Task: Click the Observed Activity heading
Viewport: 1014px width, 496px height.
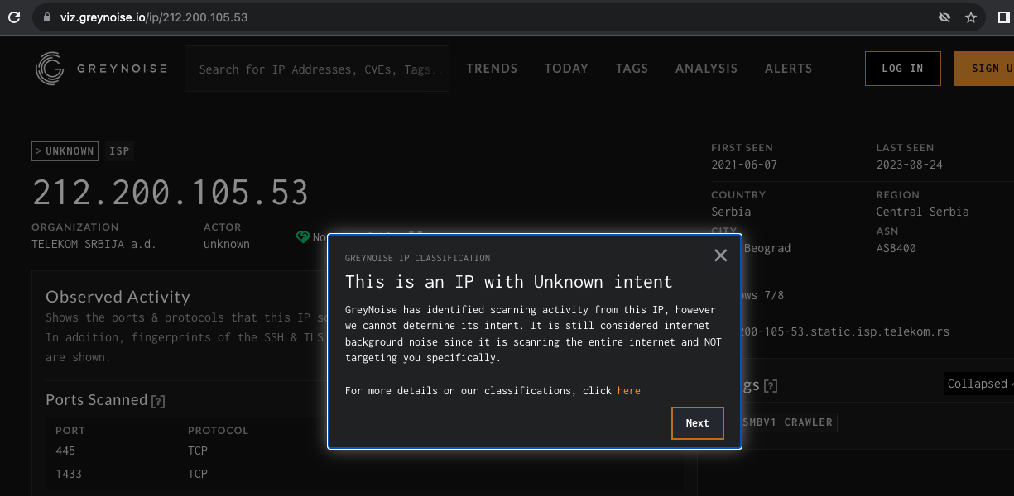Action: (x=118, y=297)
